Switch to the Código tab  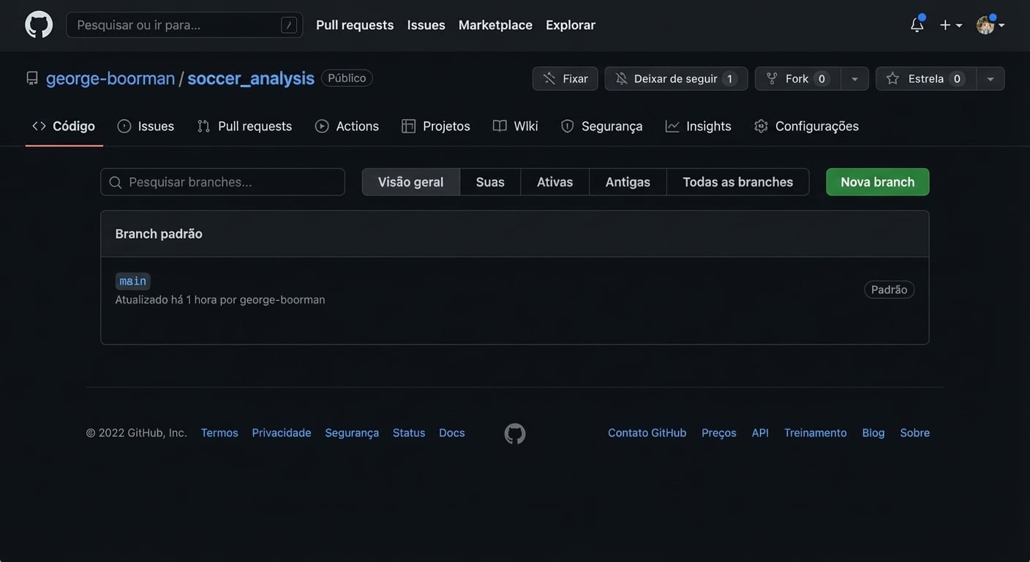[64, 127]
